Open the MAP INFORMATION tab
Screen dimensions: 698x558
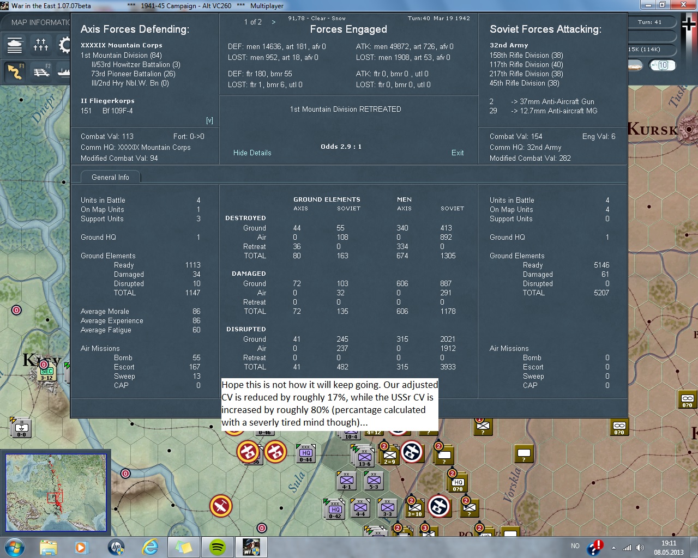(41, 22)
